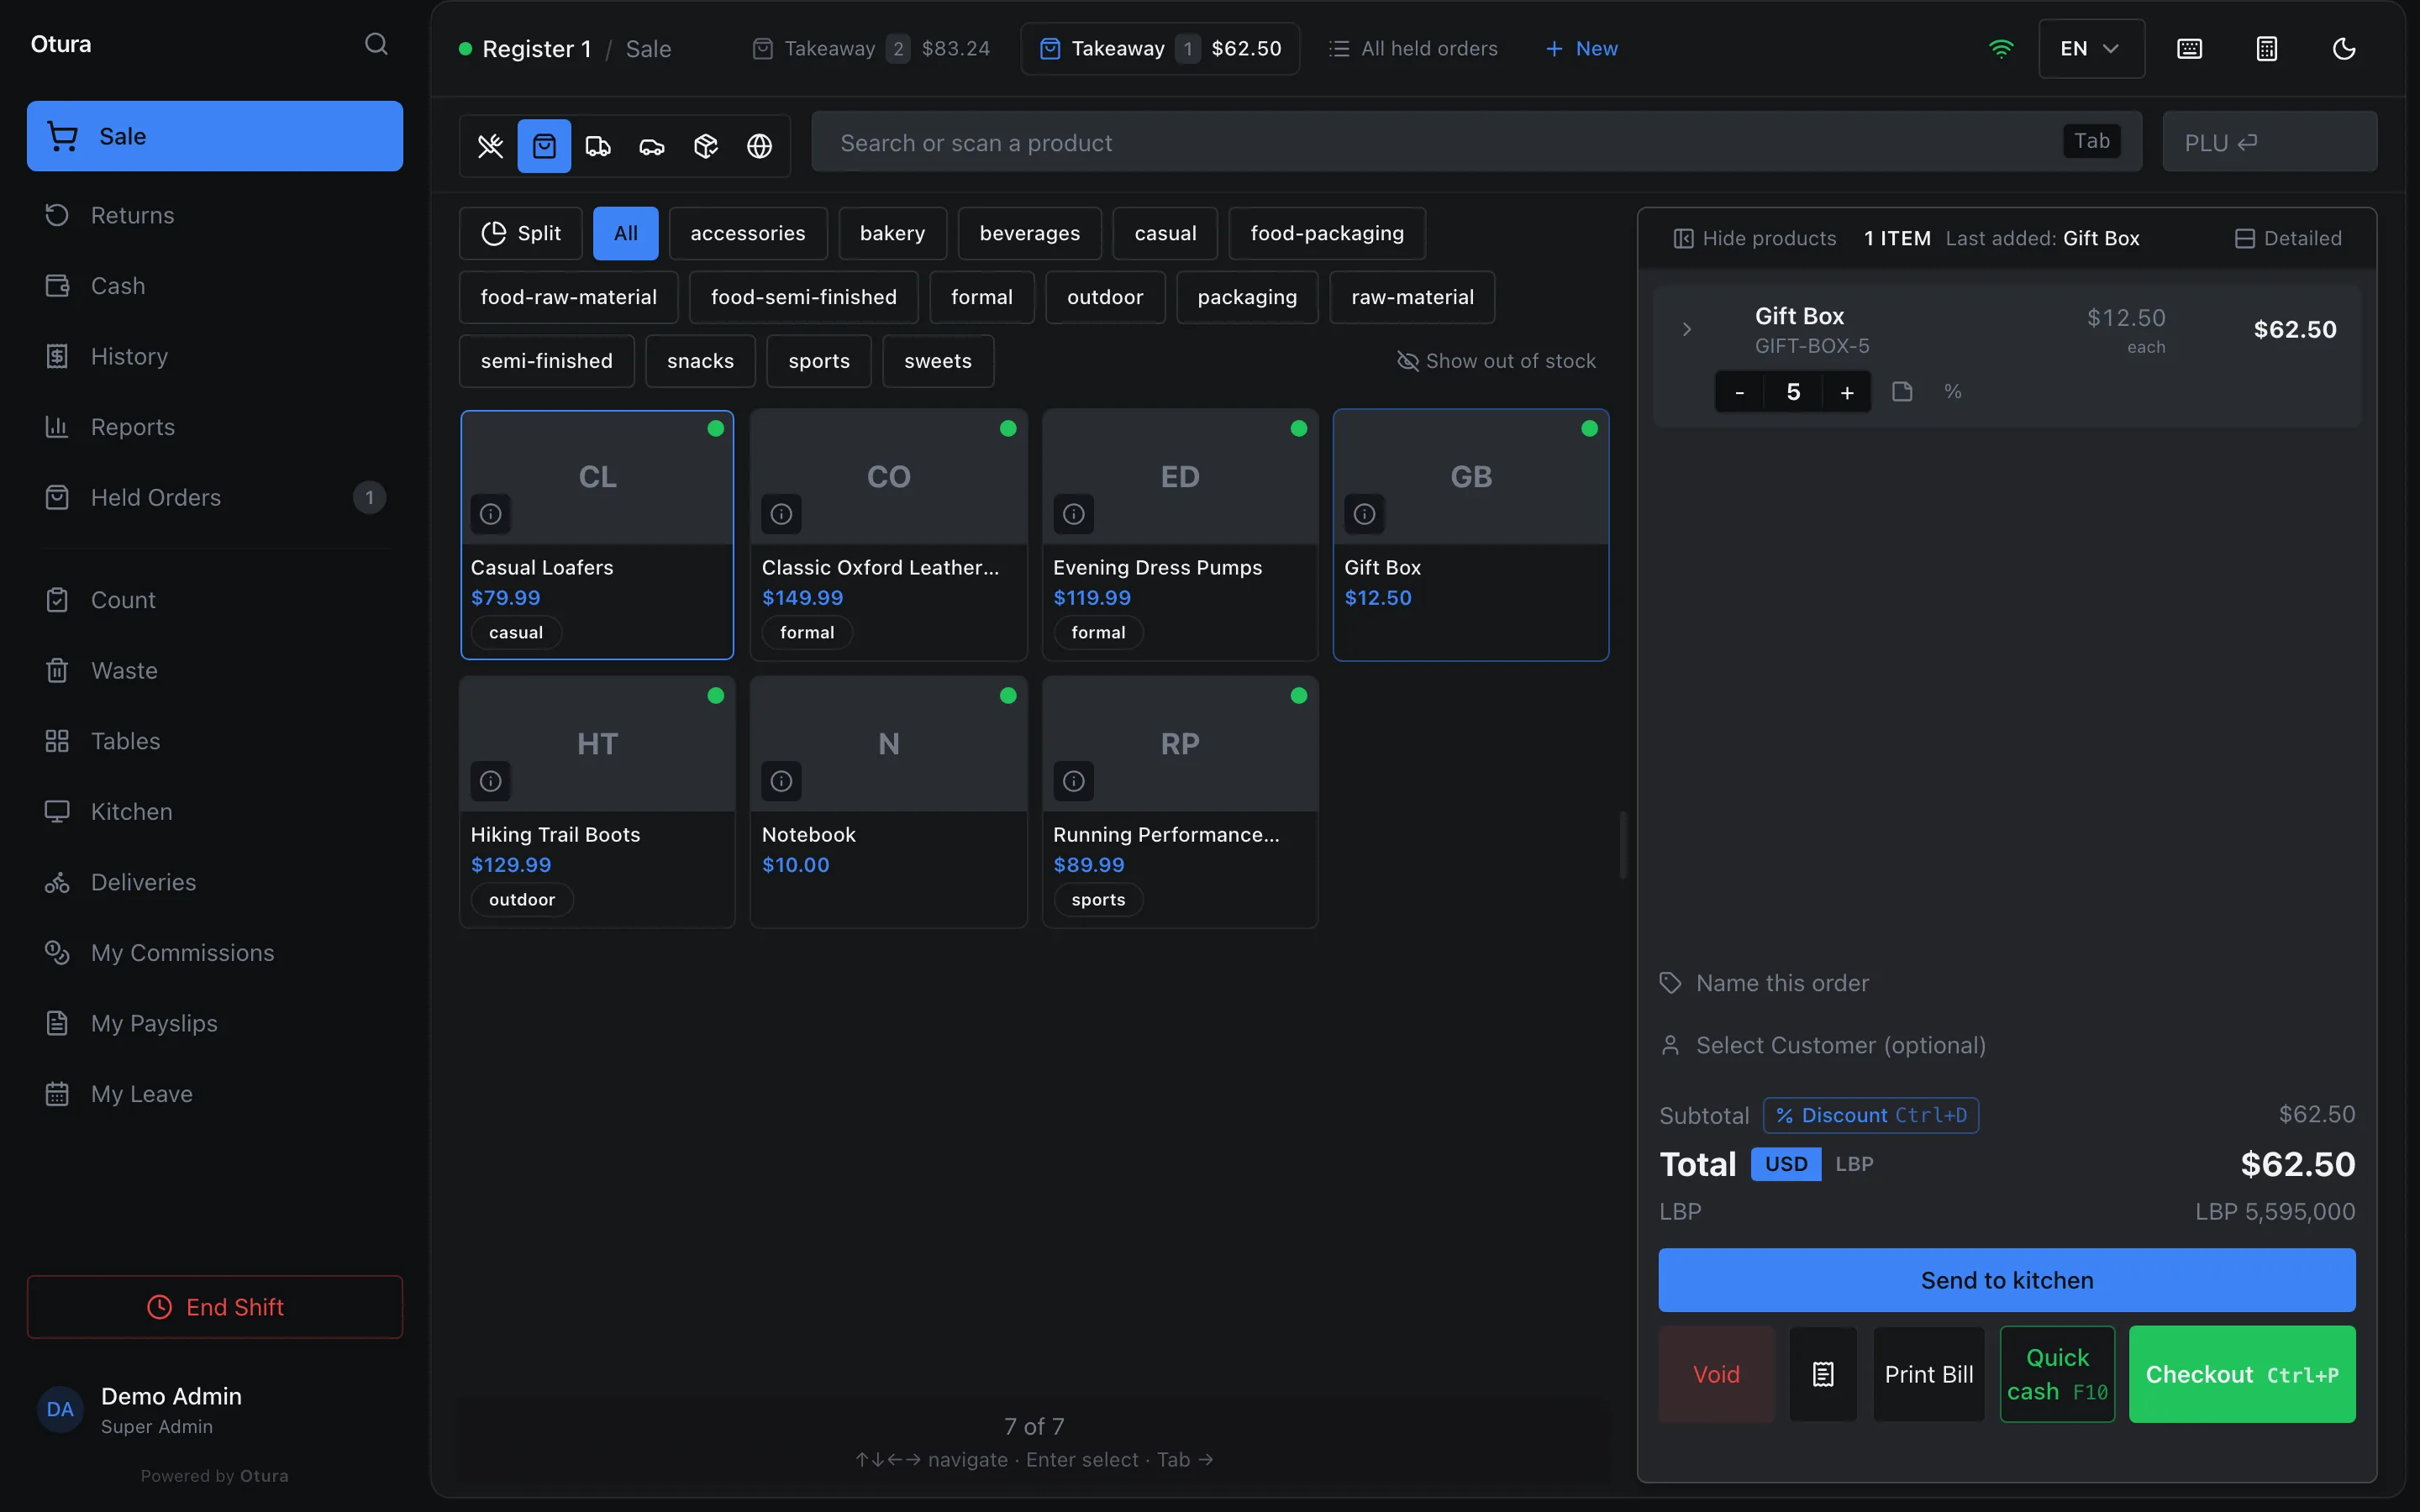Image resolution: width=2420 pixels, height=1512 pixels.
Task: Increase Gift Box quantity
Action: tap(1846, 392)
